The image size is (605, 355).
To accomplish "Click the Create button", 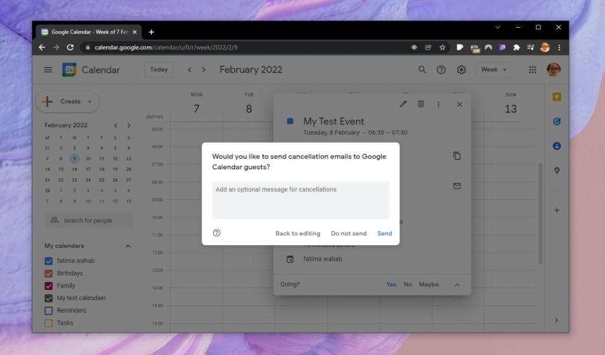I will [x=67, y=101].
